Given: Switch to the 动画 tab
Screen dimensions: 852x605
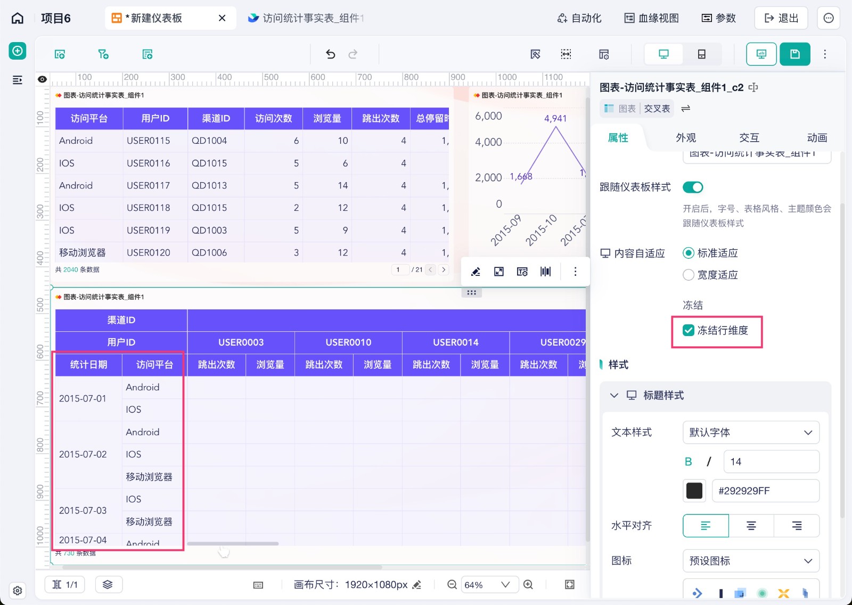Looking at the screenshot, I should [817, 138].
